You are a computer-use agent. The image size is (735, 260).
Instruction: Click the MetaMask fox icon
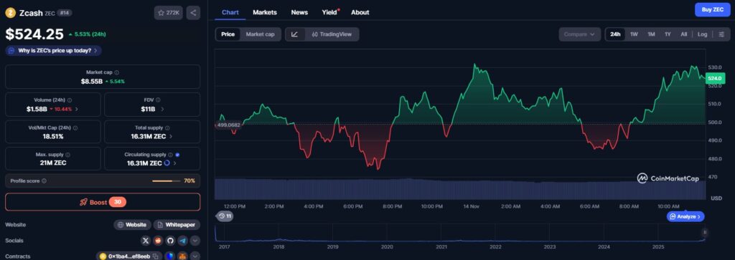(182, 256)
